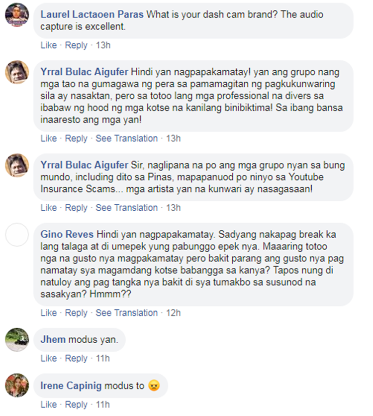Open Gino Reves profile name link
373x416 pixels.
point(67,235)
